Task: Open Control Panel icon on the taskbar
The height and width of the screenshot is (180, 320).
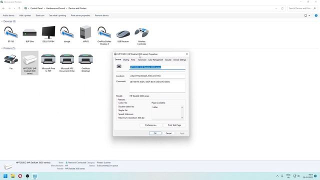Action: [34, 176]
